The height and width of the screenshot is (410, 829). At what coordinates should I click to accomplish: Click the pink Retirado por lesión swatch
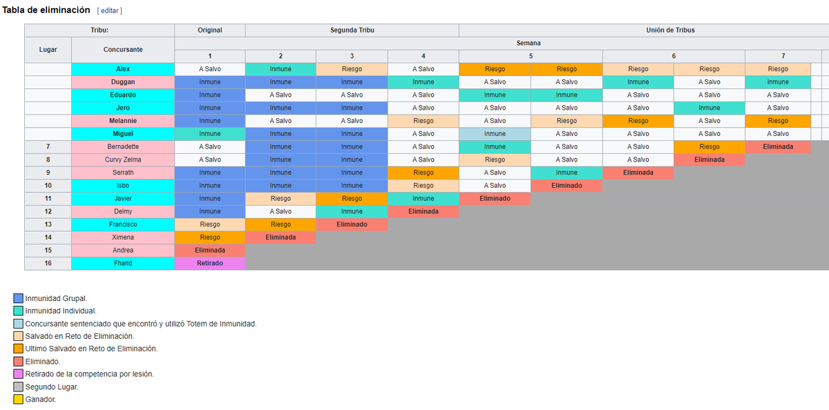19,374
